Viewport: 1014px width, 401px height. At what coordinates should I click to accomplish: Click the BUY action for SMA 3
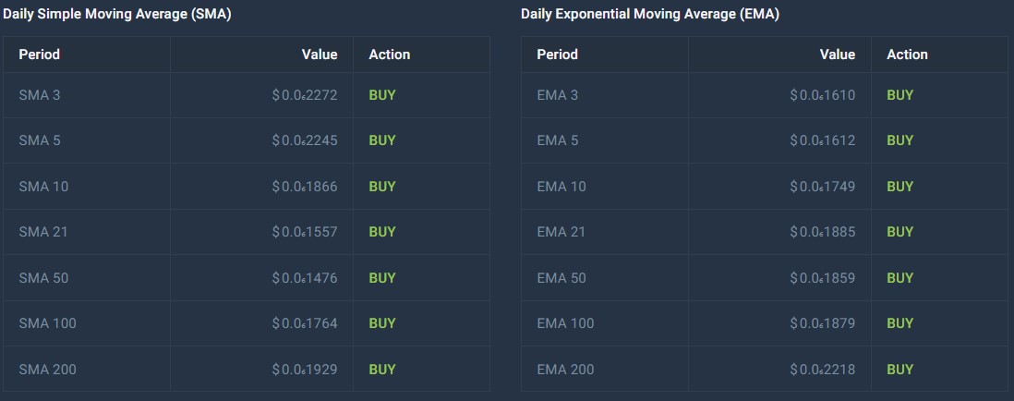pyautogui.click(x=381, y=95)
